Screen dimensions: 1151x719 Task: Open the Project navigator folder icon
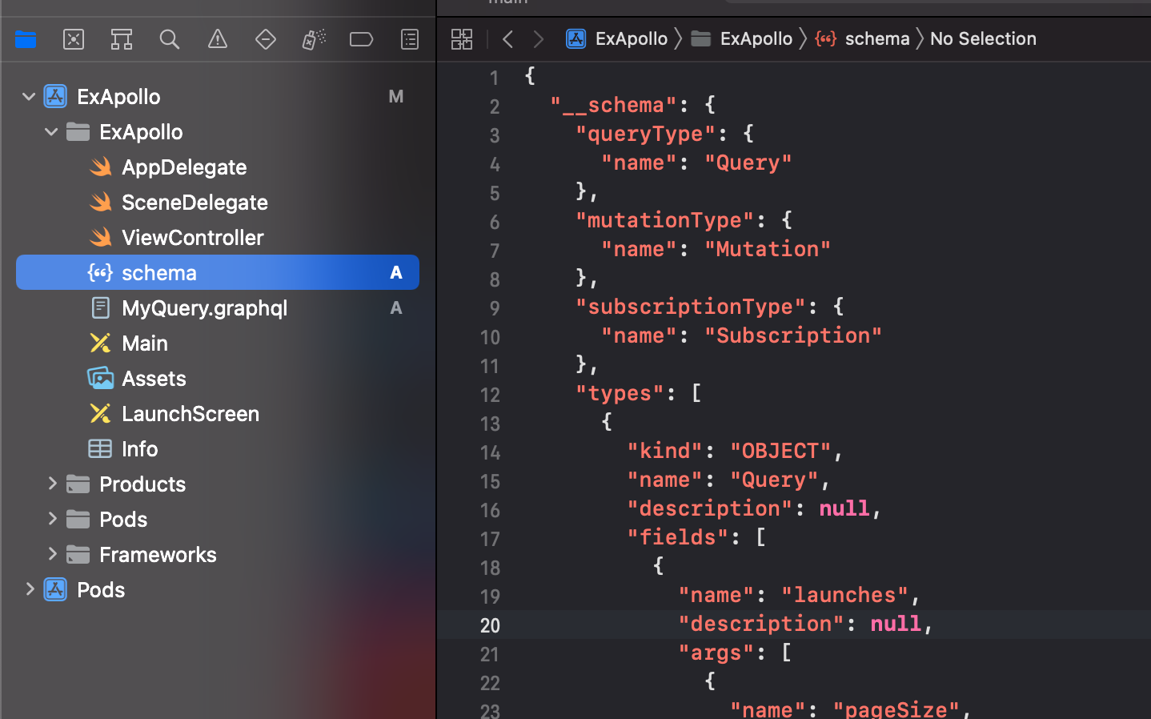(x=26, y=39)
